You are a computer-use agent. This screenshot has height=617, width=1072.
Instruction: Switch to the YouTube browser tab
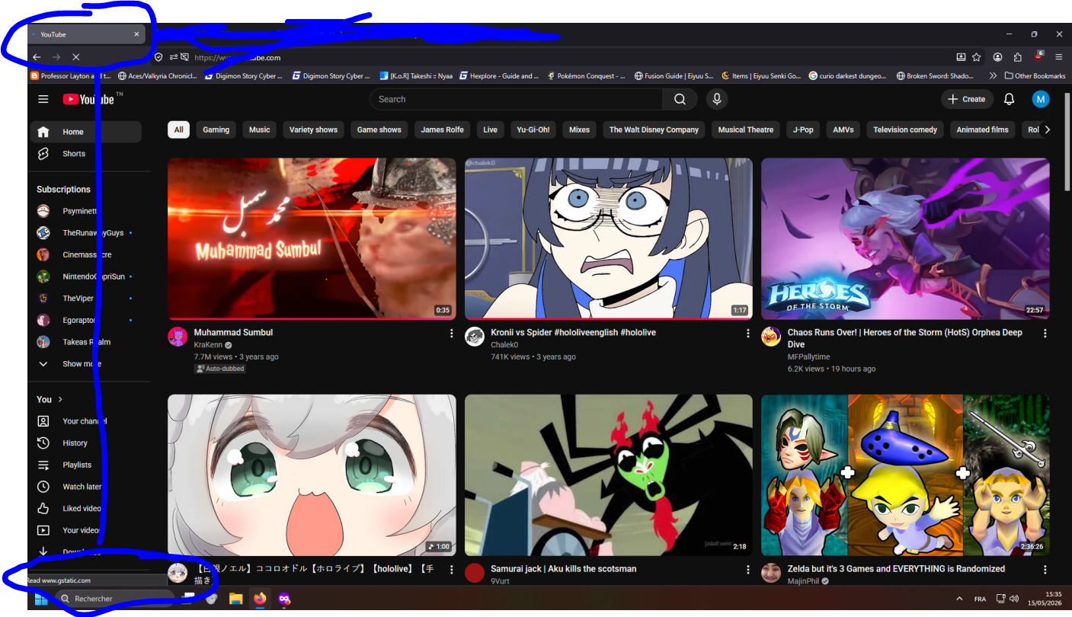(86, 34)
